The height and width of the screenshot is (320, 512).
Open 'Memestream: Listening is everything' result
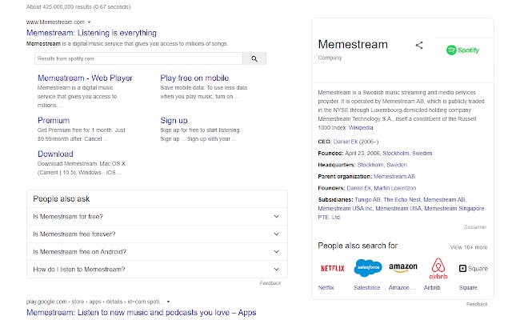point(91,33)
